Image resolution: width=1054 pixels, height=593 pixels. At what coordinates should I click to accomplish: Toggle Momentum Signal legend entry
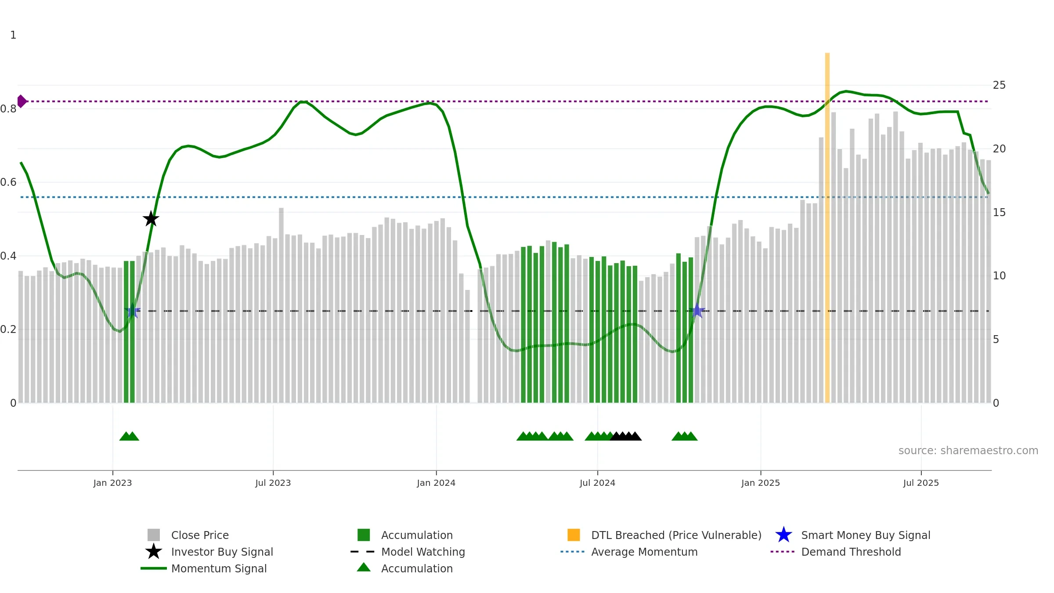coord(219,568)
